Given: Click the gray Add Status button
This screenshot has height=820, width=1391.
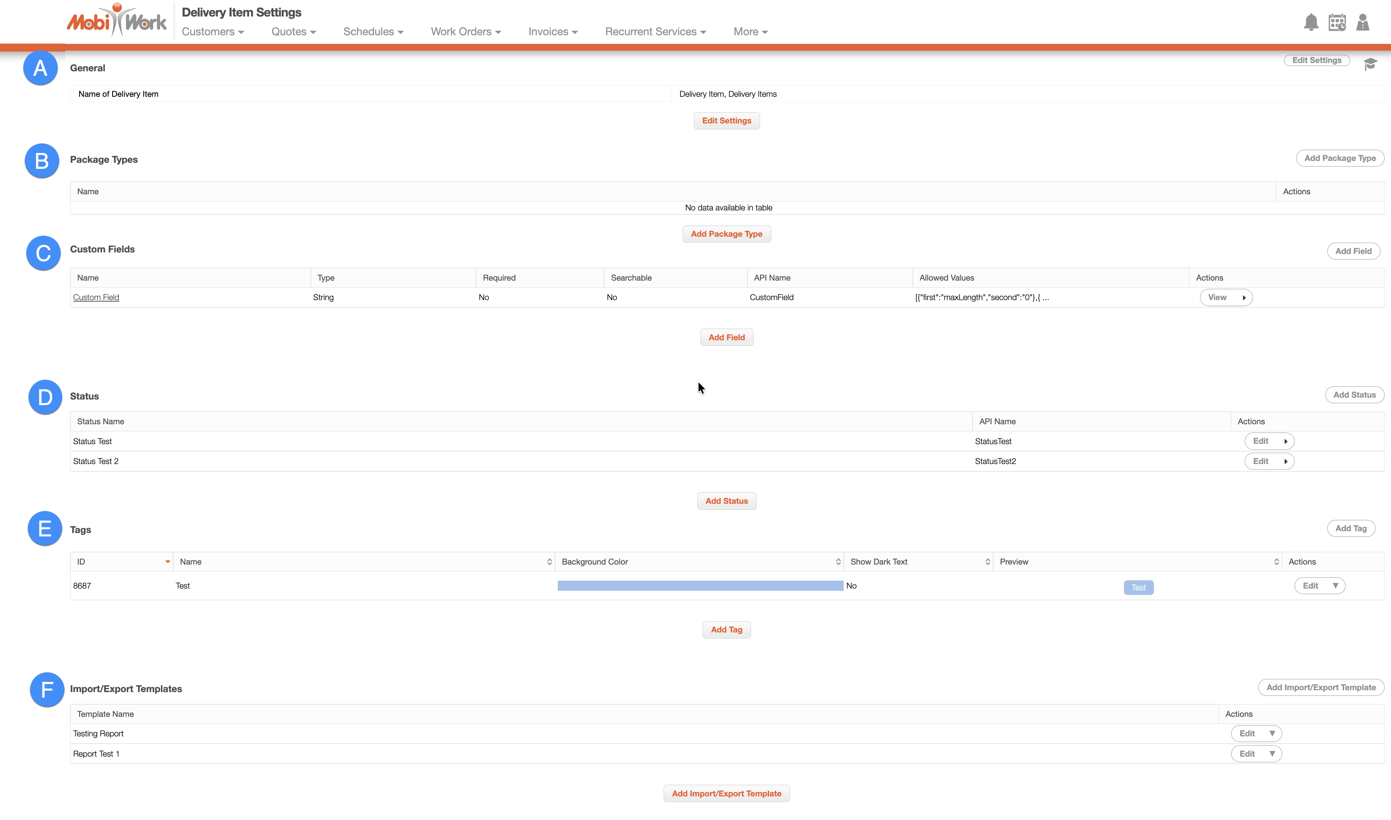Looking at the screenshot, I should 1354,395.
